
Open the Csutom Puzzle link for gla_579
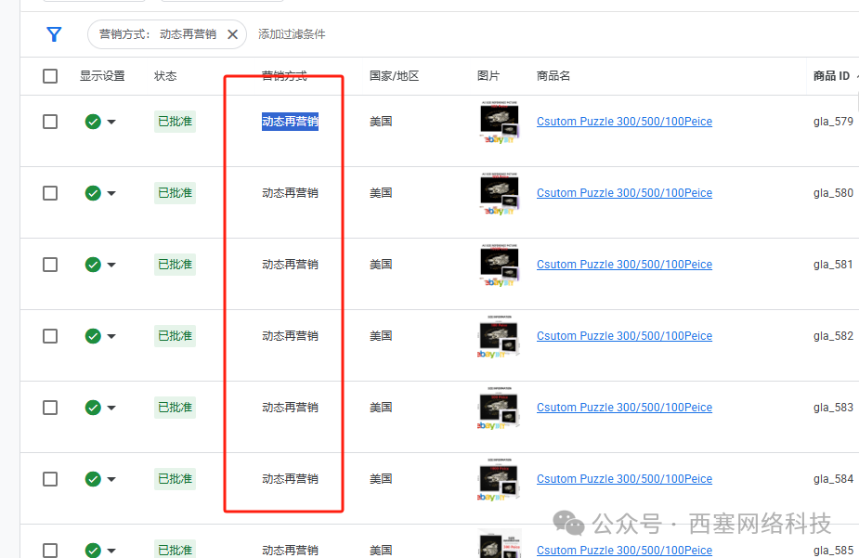624,122
